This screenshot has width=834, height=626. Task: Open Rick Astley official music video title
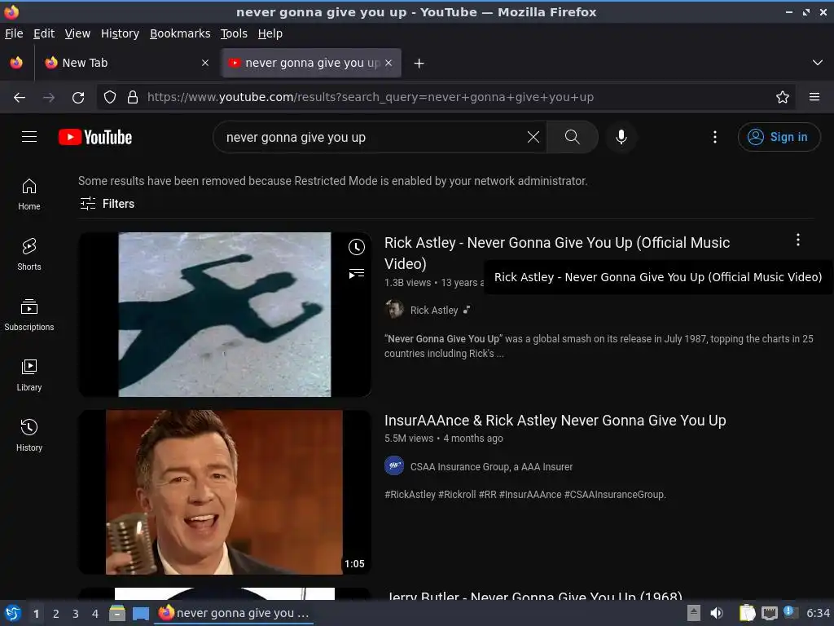[x=557, y=253]
